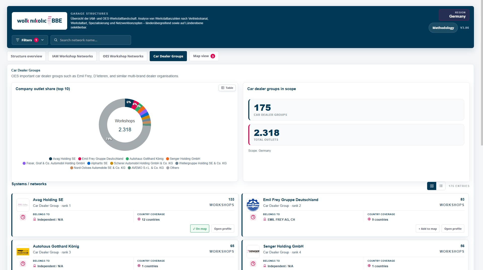Click the Autohaus König logo
Viewport: 483px width, 270px height.
pyautogui.click(x=23, y=252)
